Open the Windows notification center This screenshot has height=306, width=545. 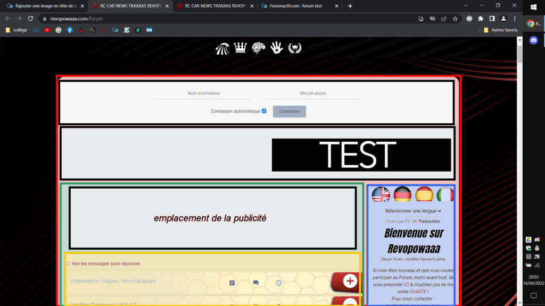tap(533, 295)
